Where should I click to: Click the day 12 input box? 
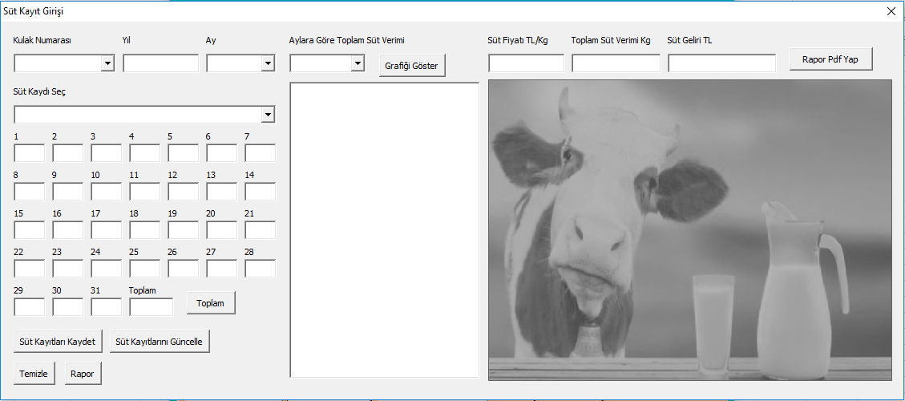click(184, 191)
